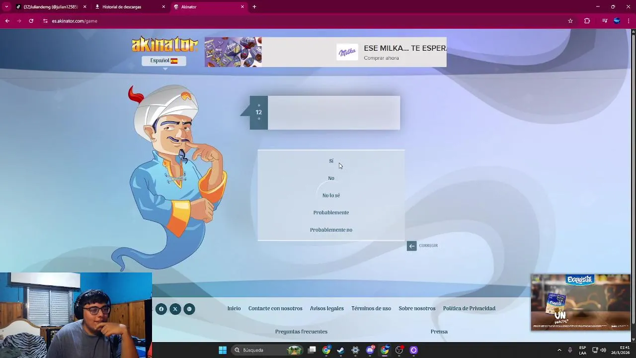
Task: Go forward in browser history
Action: click(x=19, y=21)
